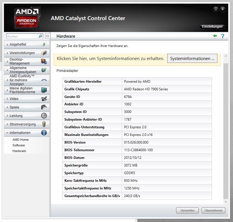Viewport: 233px width, 222px height.
Task: Collapse the sidebar with the double-arrow button
Action: (47, 36)
